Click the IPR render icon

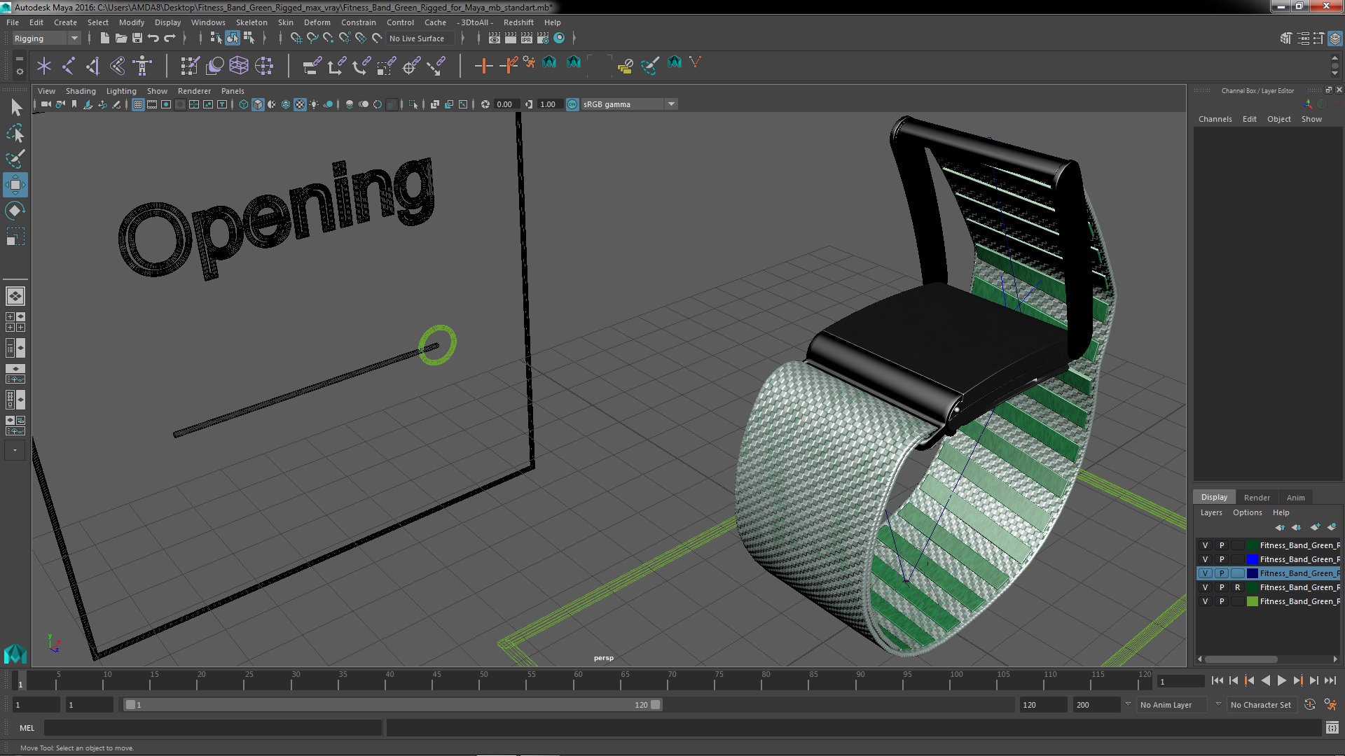526,38
